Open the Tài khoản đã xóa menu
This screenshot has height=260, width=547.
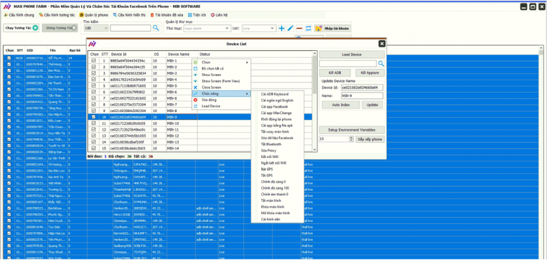167,15
